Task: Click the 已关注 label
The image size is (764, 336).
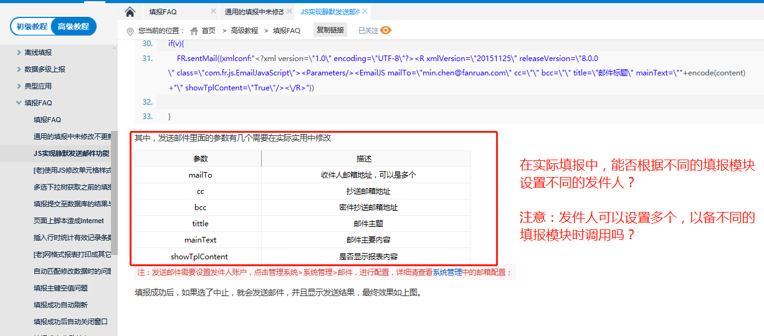Action: pos(368,31)
